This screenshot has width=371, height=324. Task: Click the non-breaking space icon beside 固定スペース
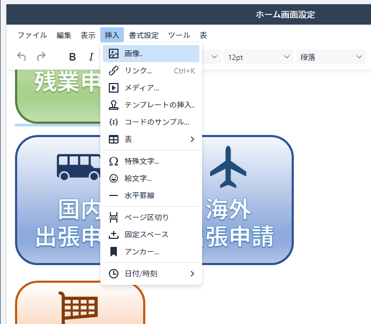[x=114, y=235]
